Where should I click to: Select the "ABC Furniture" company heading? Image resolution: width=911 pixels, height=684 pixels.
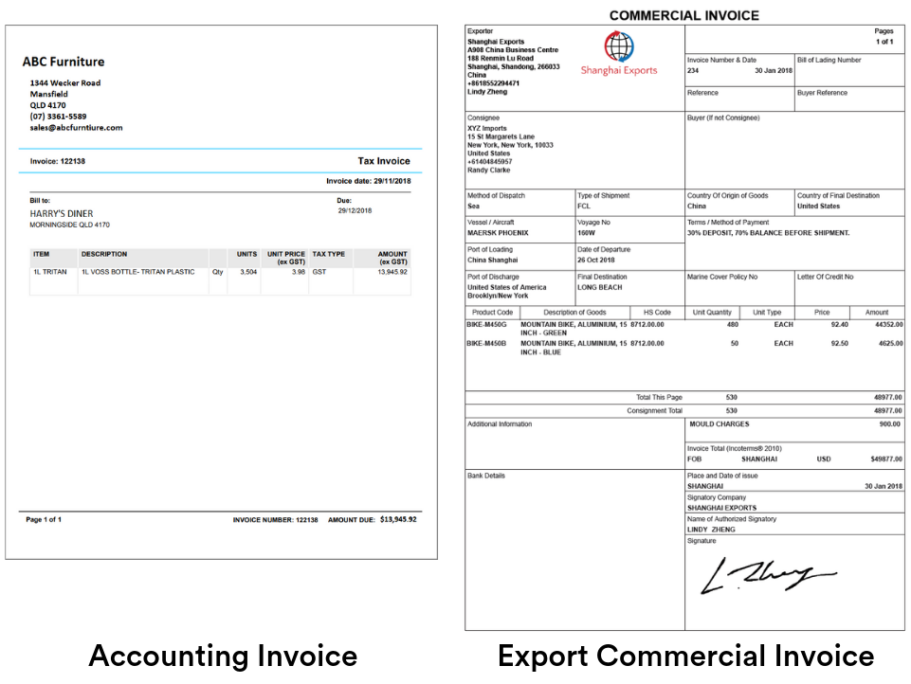(64, 62)
